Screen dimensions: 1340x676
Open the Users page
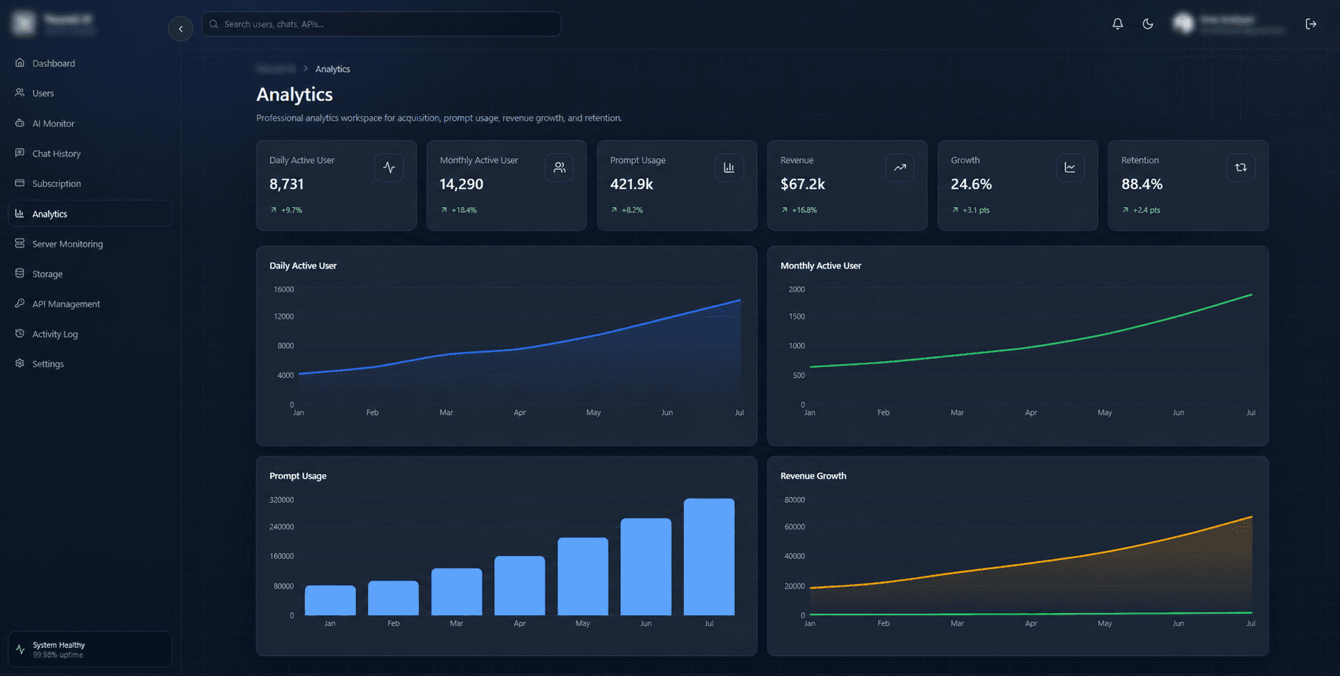[x=90, y=93]
